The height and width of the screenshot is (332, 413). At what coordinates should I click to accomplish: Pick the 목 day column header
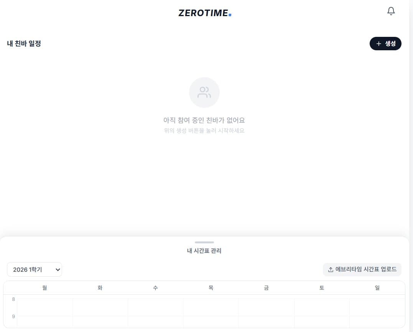click(211, 288)
